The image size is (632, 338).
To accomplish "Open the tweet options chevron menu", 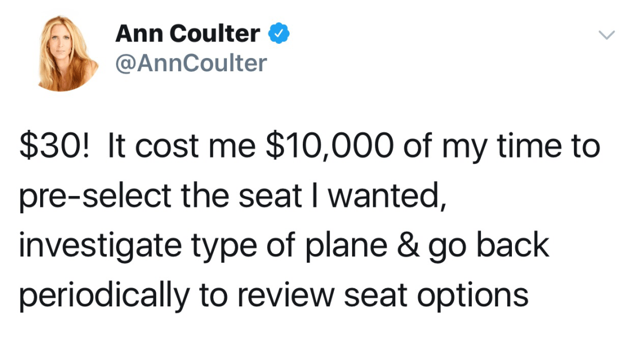I will point(607,36).
